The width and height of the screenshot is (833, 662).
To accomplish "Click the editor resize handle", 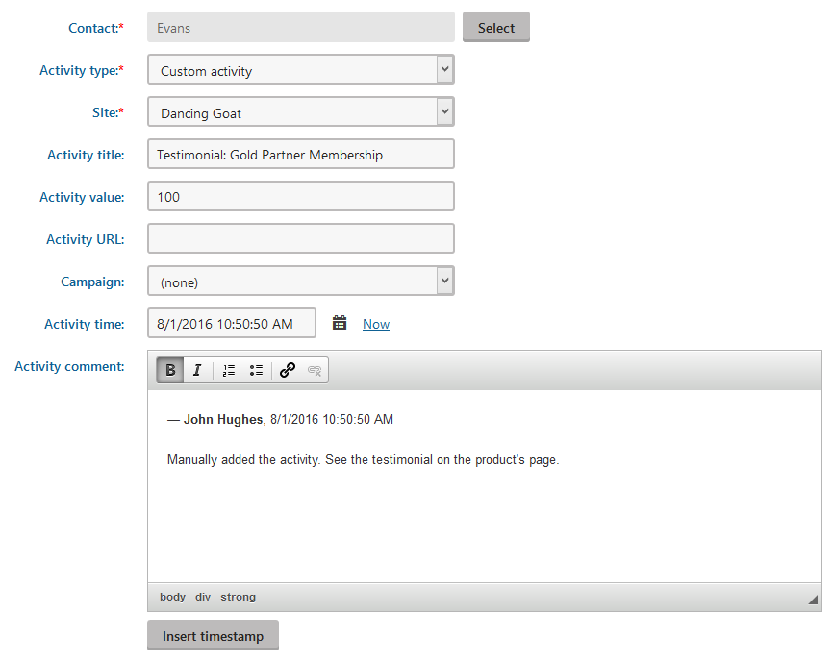I will [814, 598].
